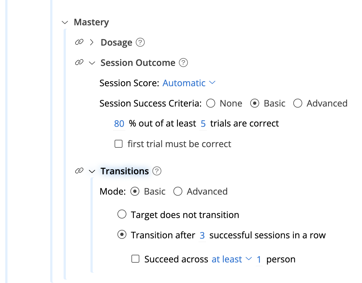The height and width of the screenshot is (283, 362).
Task: Select Target does not transition option
Action: pos(122,214)
